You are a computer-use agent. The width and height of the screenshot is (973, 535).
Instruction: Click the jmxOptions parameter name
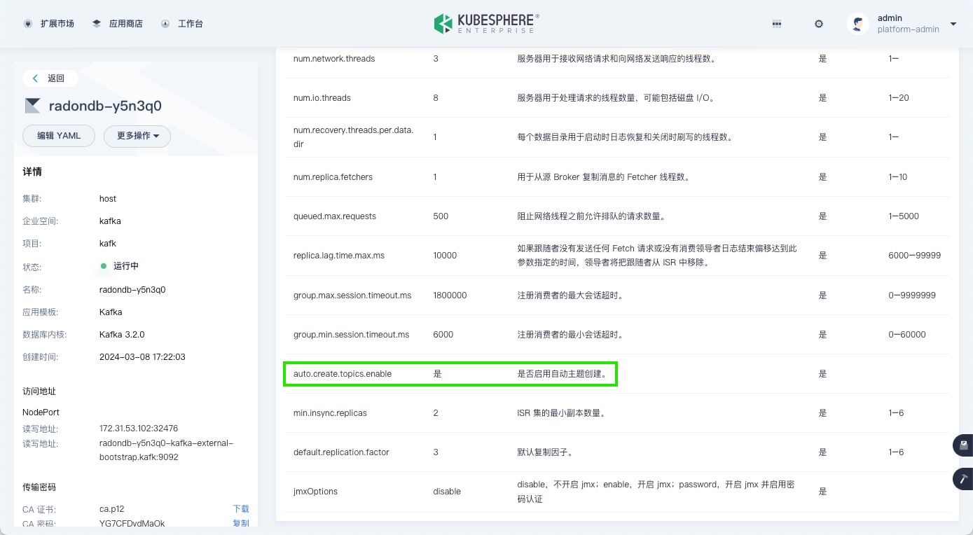point(315,492)
